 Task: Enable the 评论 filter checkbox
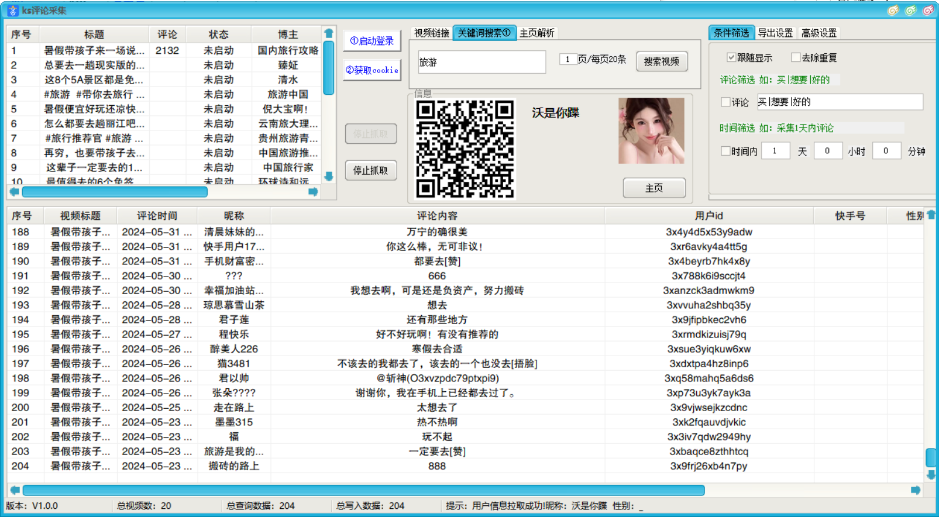pyautogui.click(x=725, y=102)
